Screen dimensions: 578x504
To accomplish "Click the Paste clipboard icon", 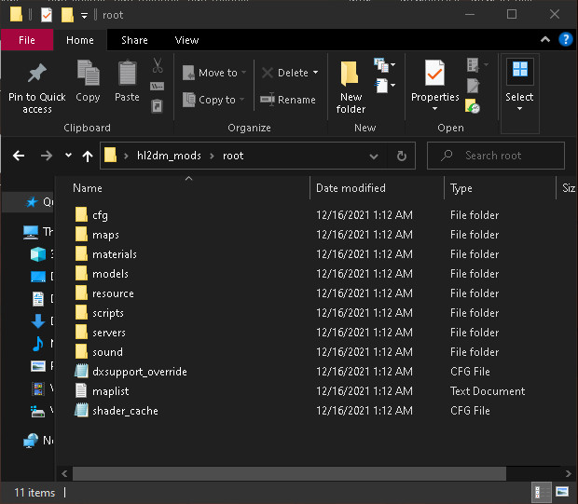I will 128,73.
